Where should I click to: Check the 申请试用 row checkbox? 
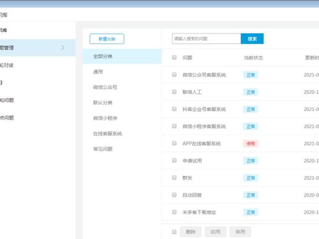[174, 161]
